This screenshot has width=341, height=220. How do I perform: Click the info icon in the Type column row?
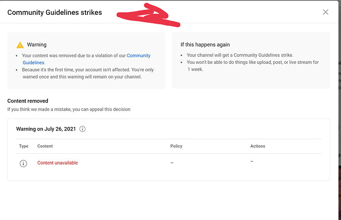click(23, 164)
